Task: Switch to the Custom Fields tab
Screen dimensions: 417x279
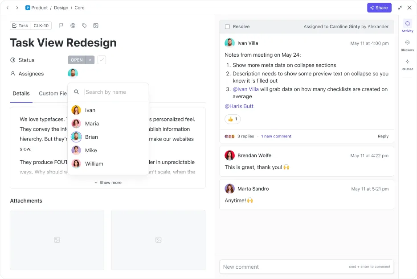Action: coord(53,94)
